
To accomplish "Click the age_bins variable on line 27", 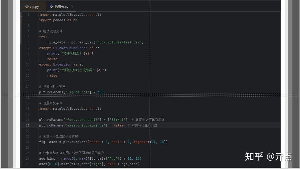I will click(x=47, y=158).
